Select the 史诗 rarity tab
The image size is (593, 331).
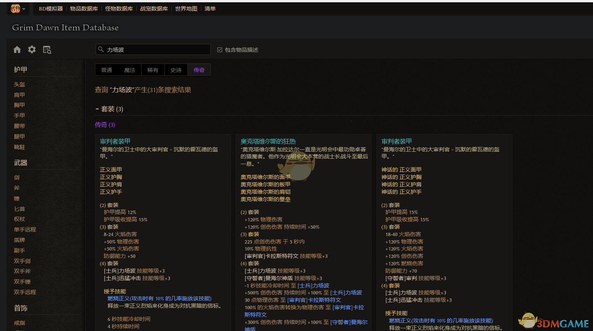point(176,70)
